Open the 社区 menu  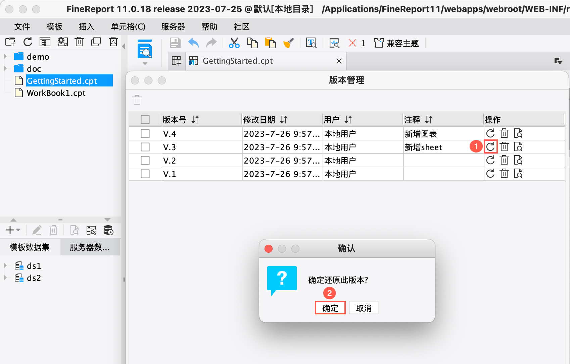[242, 26]
